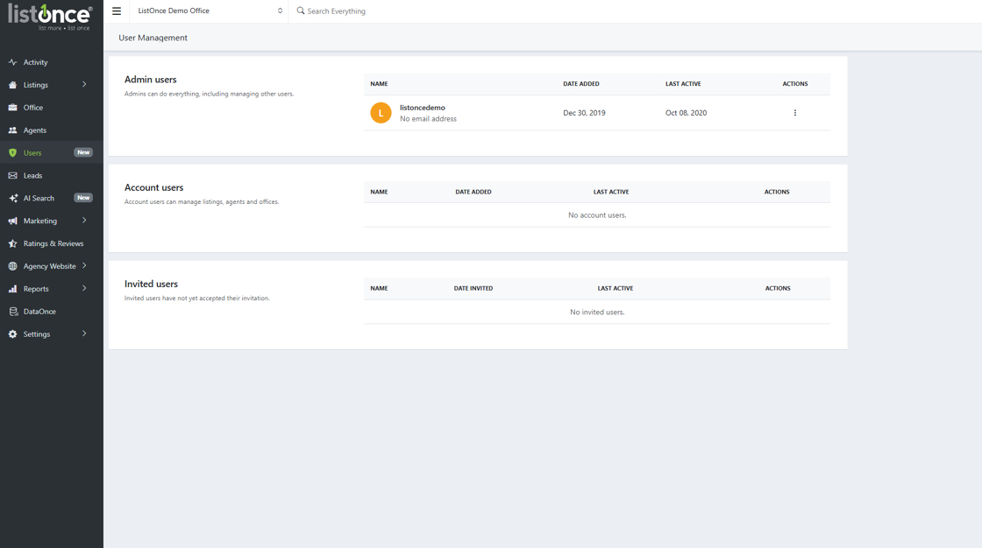Expand the Listings submenu chevron
Screen dimensions: 982x548
coord(84,85)
